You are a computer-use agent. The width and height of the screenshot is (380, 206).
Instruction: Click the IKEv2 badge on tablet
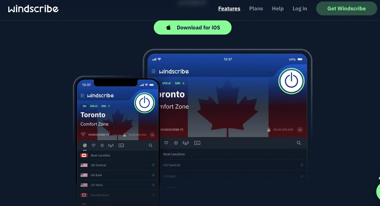click(167, 83)
